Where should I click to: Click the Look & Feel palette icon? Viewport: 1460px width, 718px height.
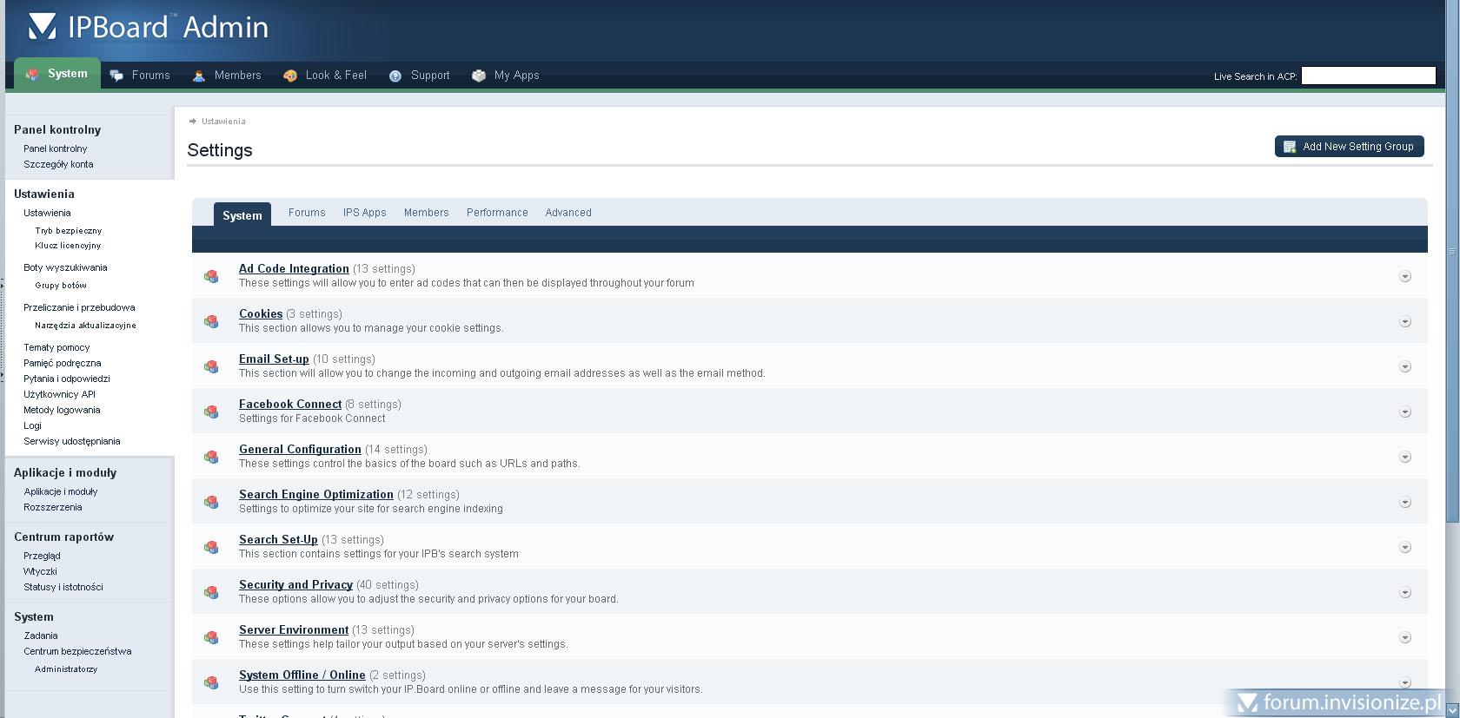click(290, 76)
